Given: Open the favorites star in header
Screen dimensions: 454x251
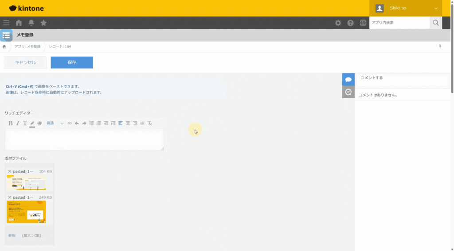Looking at the screenshot, I should (x=43, y=23).
